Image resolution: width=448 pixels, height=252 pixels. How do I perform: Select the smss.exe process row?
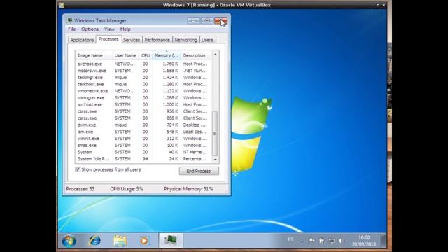[143, 145]
